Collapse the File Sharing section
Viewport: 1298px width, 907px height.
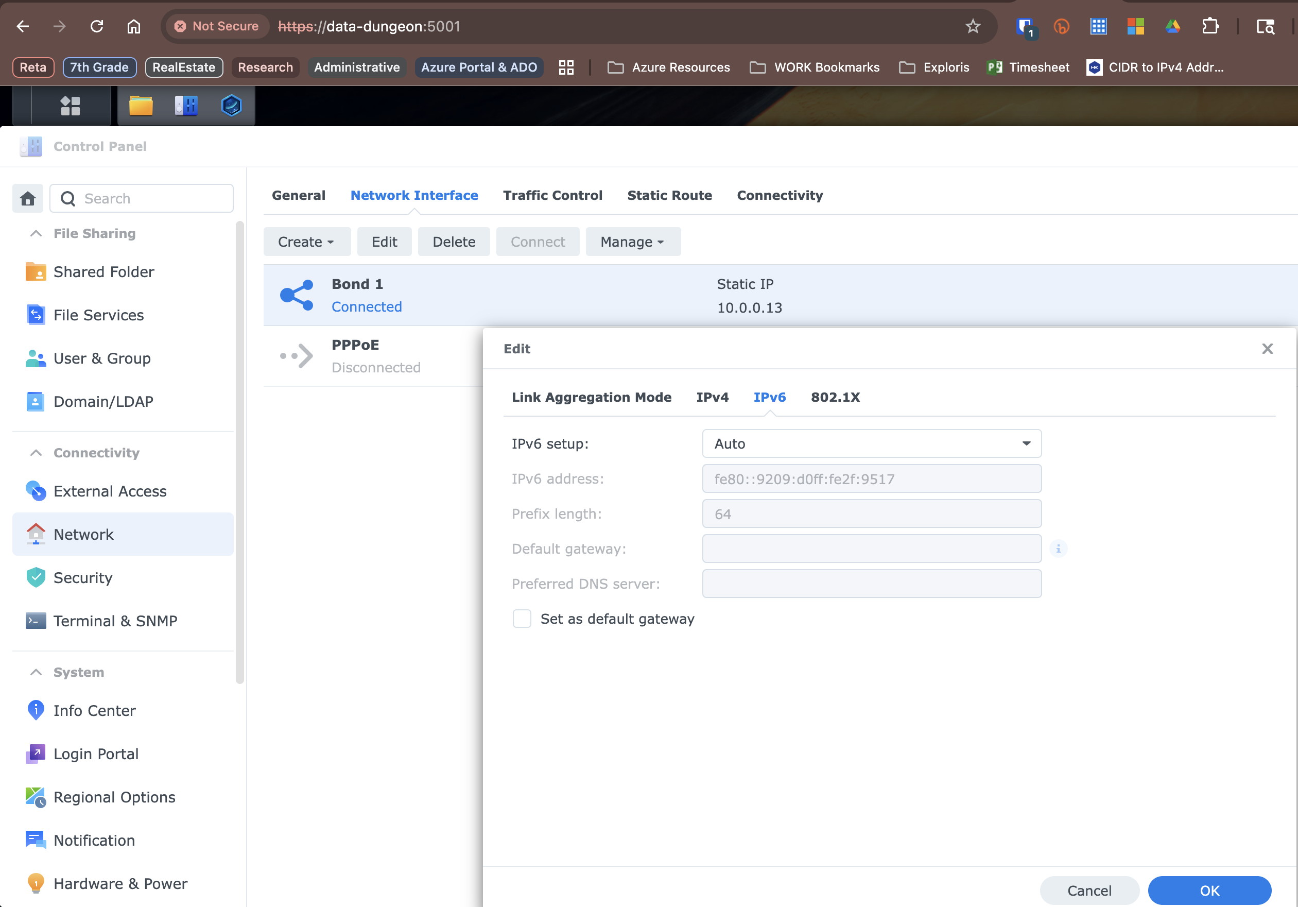[x=36, y=233]
